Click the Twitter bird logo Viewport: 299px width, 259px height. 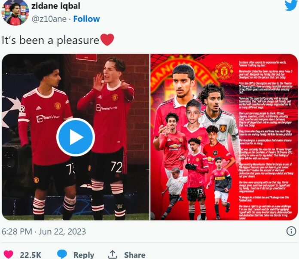292,5
